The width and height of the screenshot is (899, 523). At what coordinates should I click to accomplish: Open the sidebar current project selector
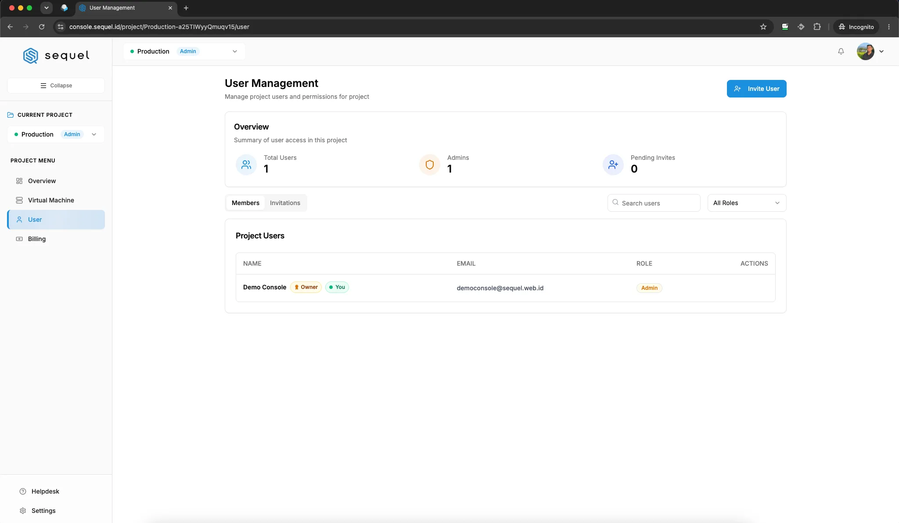click(x=56, y=134)
